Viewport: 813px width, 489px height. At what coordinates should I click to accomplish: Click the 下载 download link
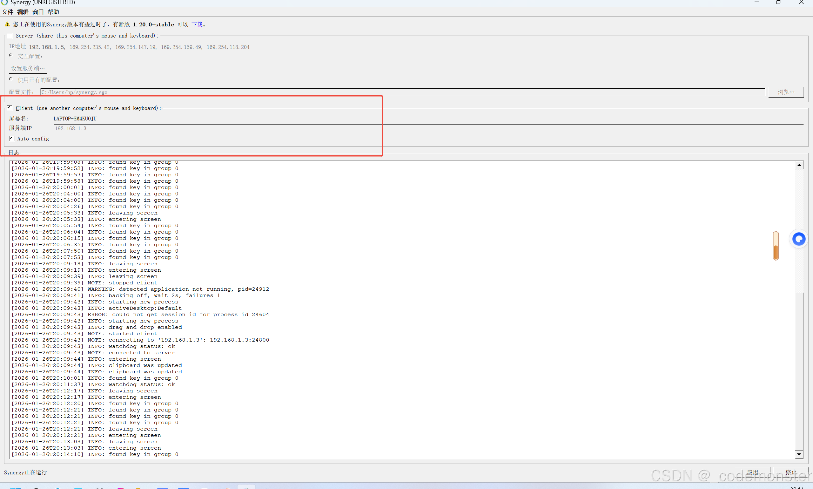(x=197, y=24)
